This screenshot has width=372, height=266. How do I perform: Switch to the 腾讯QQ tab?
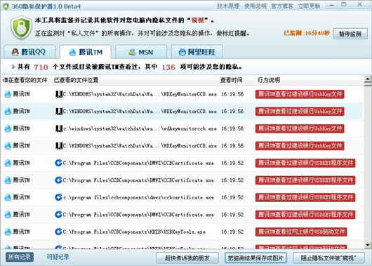(x=29, y=52)
